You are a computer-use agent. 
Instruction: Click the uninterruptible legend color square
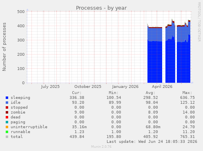7,127
